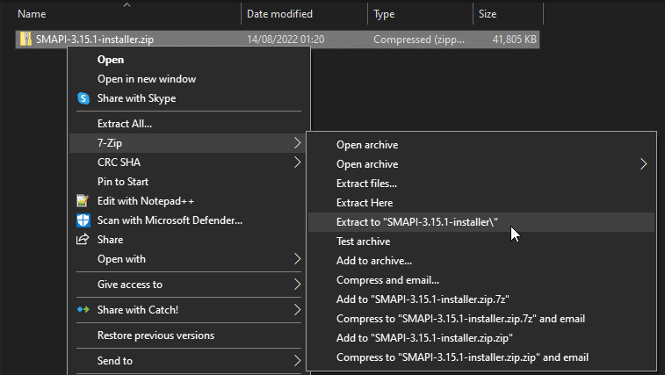The image size is (665, 375).
Task: Choose Extract All... in context menu
Action: 125,124
